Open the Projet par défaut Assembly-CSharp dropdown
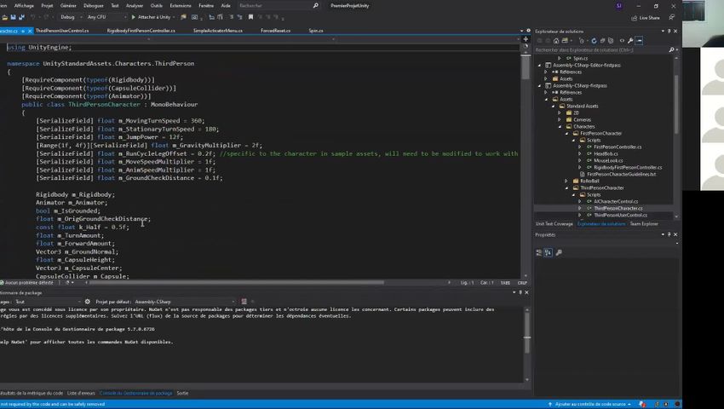 pyautogui.click(x=184, y=302)
